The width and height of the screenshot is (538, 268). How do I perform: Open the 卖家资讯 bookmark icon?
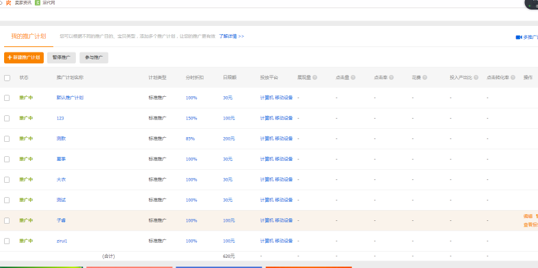(9, 3)
